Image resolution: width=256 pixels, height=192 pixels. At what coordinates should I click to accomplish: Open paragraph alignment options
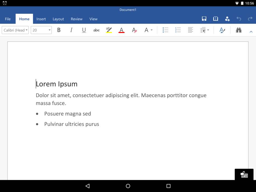(x=190, y=30)
